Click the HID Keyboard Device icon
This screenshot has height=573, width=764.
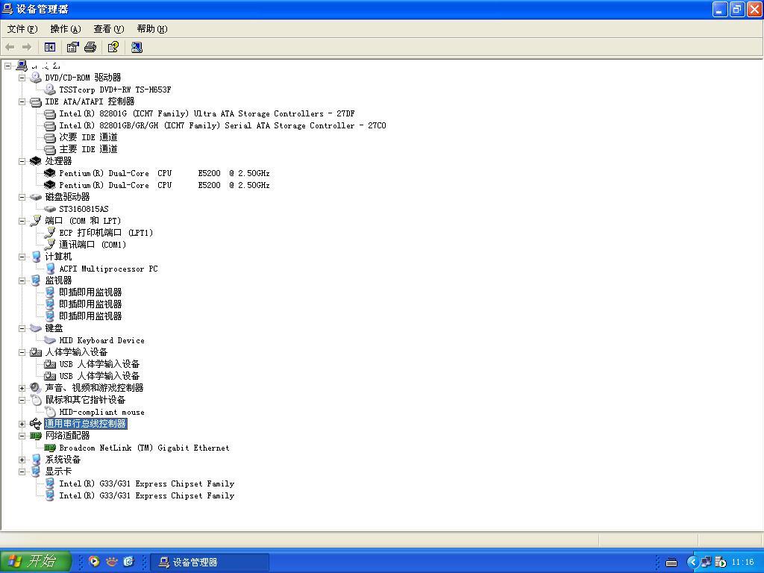pyautogui.click(x=50, y=340)
